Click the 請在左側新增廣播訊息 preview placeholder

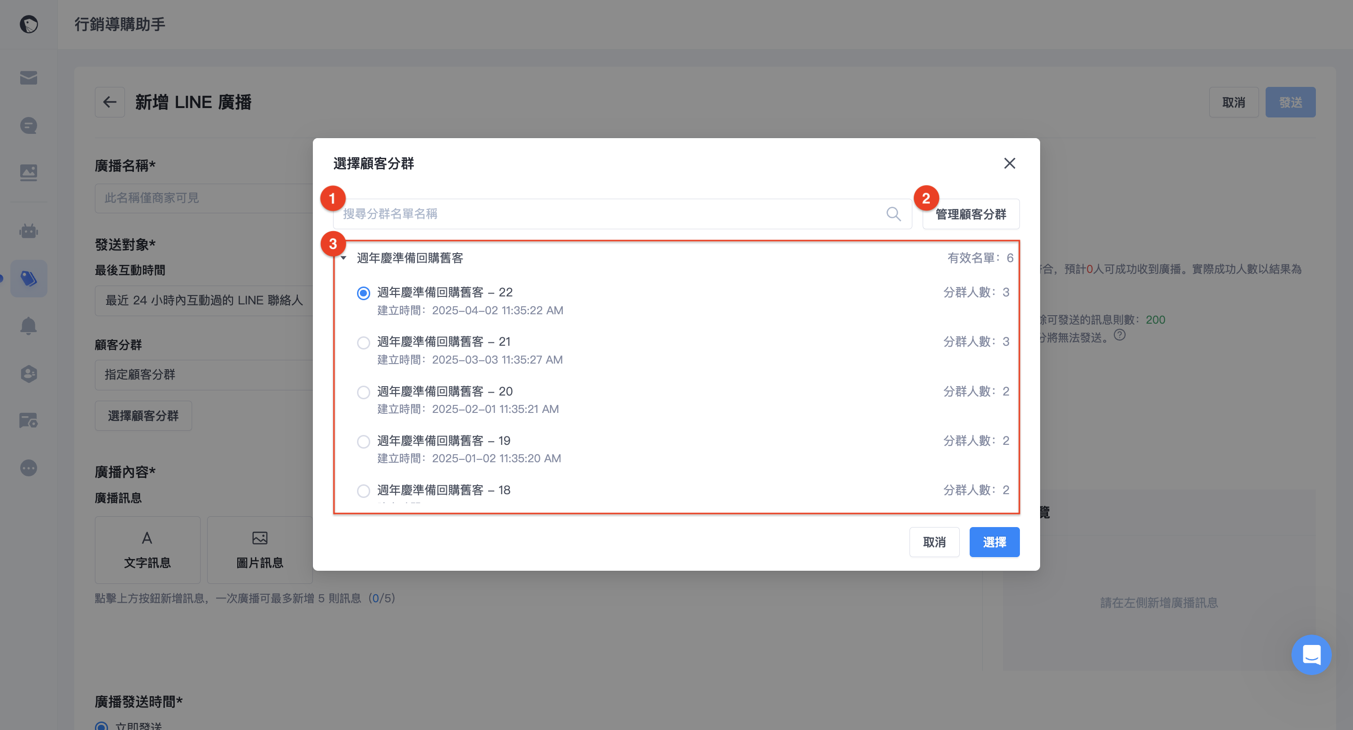click(1159, 602)
